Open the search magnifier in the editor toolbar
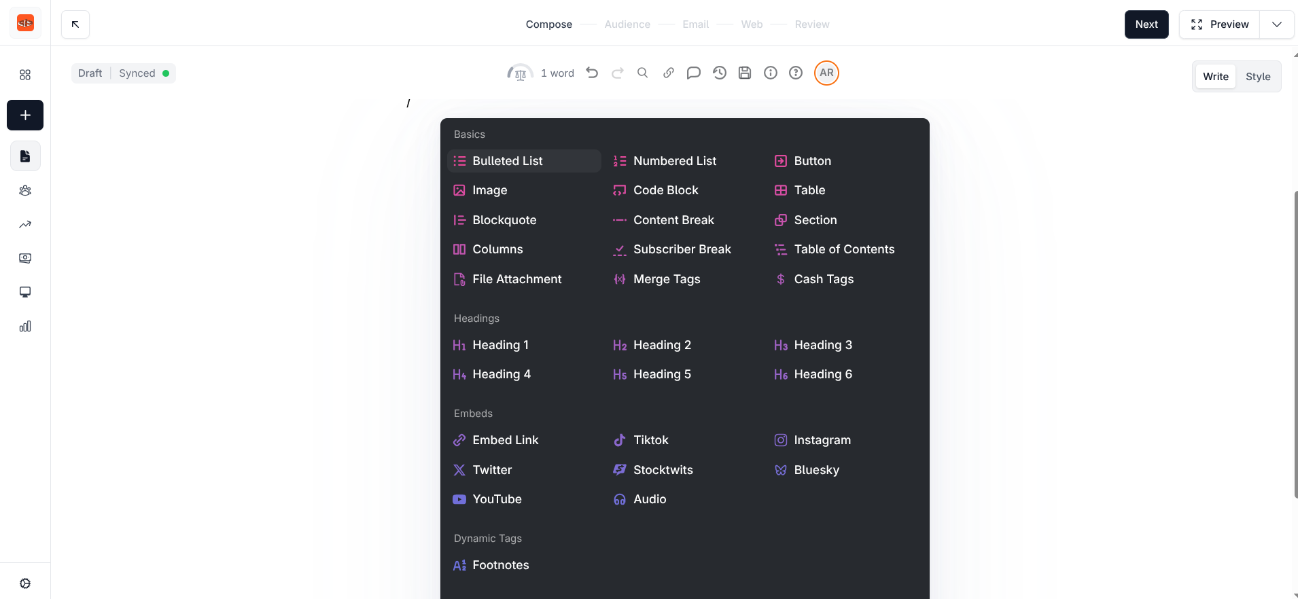The image size is (1298, 599). click(x=642, y=73)
